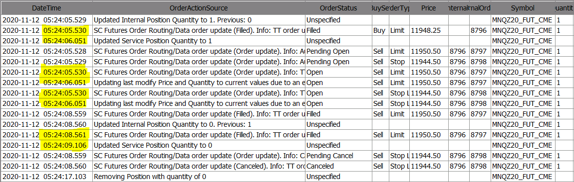This screenshot has width=574, height=182.
Task: Click the 'Updated Service Position Quantity to 1' entry
Action: (x=153, y=41)
